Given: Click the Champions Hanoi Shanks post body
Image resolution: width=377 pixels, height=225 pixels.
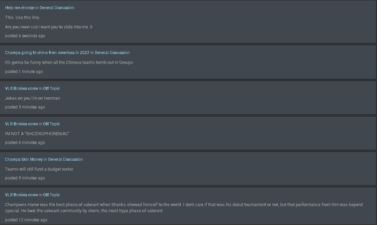Looking at the screenshot, I should coord(184,208).
